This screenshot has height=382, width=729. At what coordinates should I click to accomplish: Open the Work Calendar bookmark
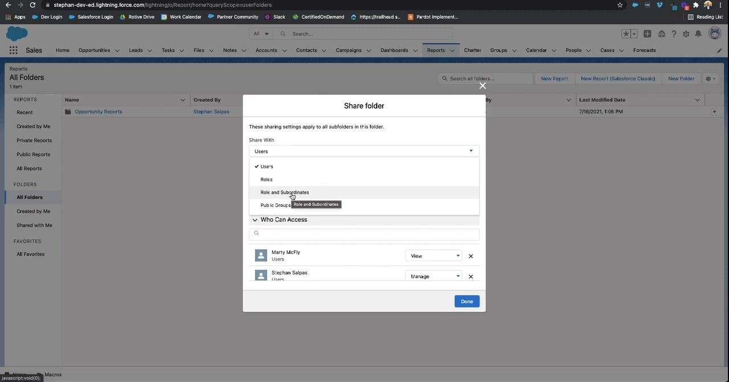[x=181, y=17]
